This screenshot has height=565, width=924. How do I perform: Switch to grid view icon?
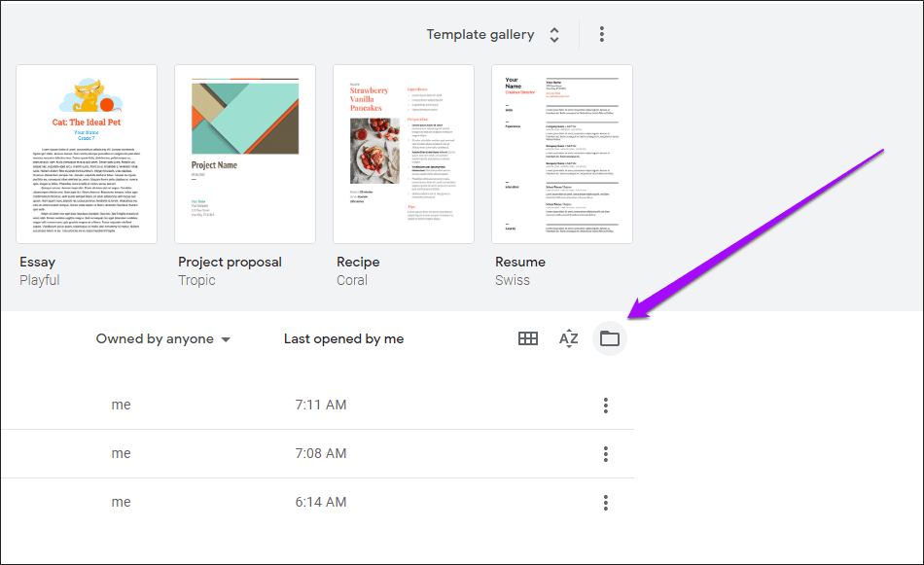tap(528, 338)
